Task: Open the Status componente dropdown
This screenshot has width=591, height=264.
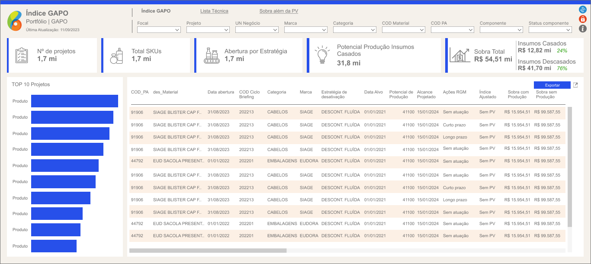Action: tap(550, 30)
